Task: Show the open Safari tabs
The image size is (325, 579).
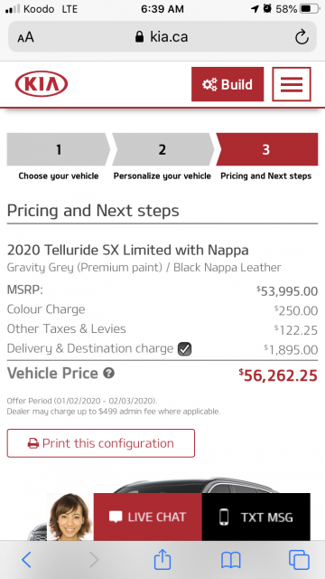Action: [299, 560]
